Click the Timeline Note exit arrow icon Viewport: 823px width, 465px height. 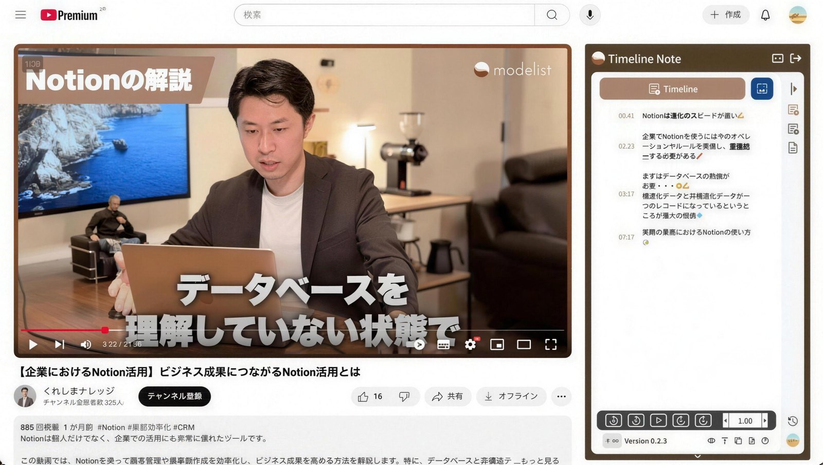tap(796, 59)
